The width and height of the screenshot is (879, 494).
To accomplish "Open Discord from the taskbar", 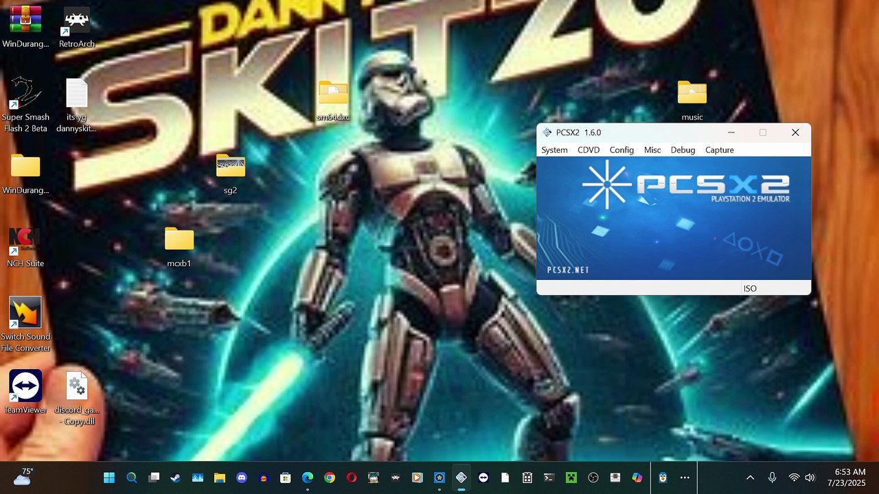I will pos(242,478).
